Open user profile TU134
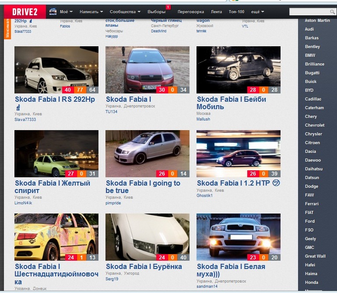This screenshot has width=337, height=293. [x=111, y=112]
